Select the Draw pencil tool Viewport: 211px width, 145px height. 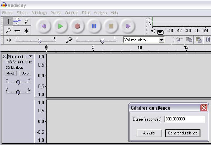26,21
